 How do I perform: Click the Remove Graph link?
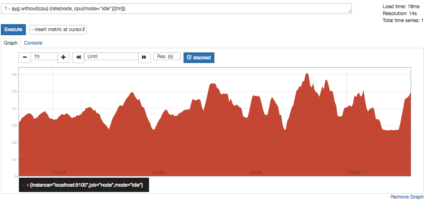(407, 197)
